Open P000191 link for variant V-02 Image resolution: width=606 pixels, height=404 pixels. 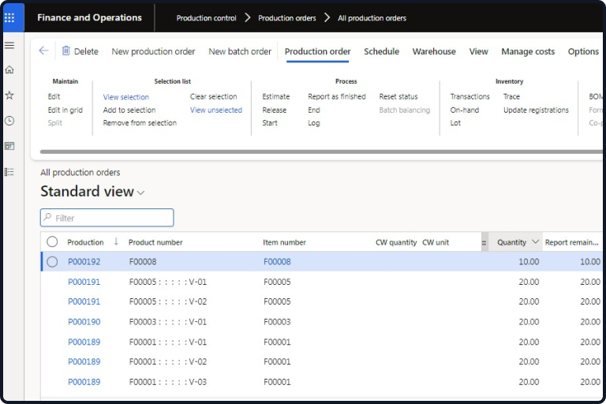coord(84,301)
